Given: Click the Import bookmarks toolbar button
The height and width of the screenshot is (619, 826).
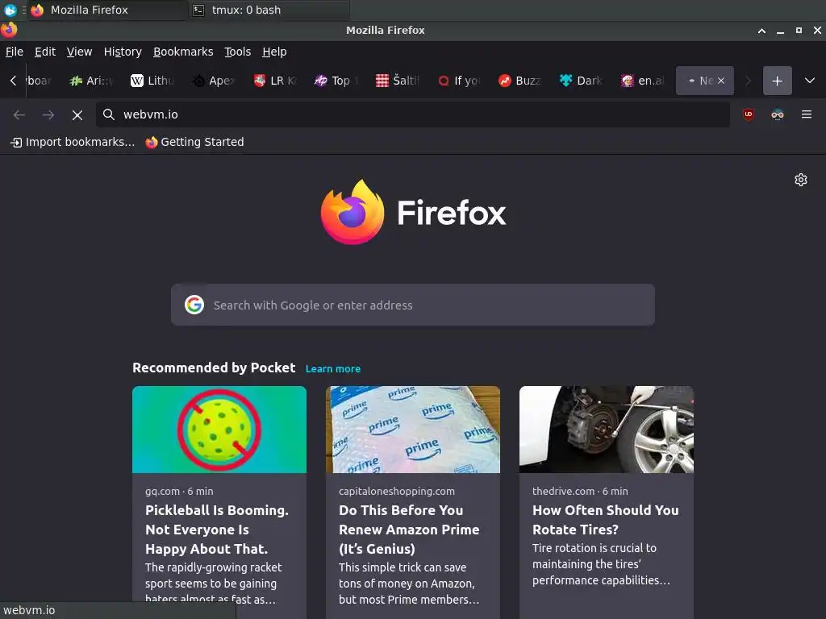Looking at the screenshot, I should (x=72, y=142).
